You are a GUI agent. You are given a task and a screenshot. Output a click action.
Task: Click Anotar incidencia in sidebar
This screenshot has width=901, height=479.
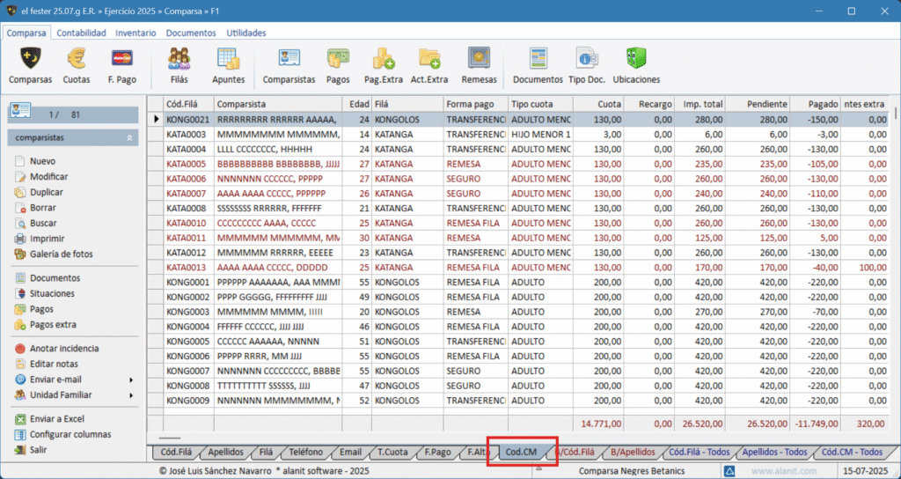pyautogui.click(x=64, y=349)
